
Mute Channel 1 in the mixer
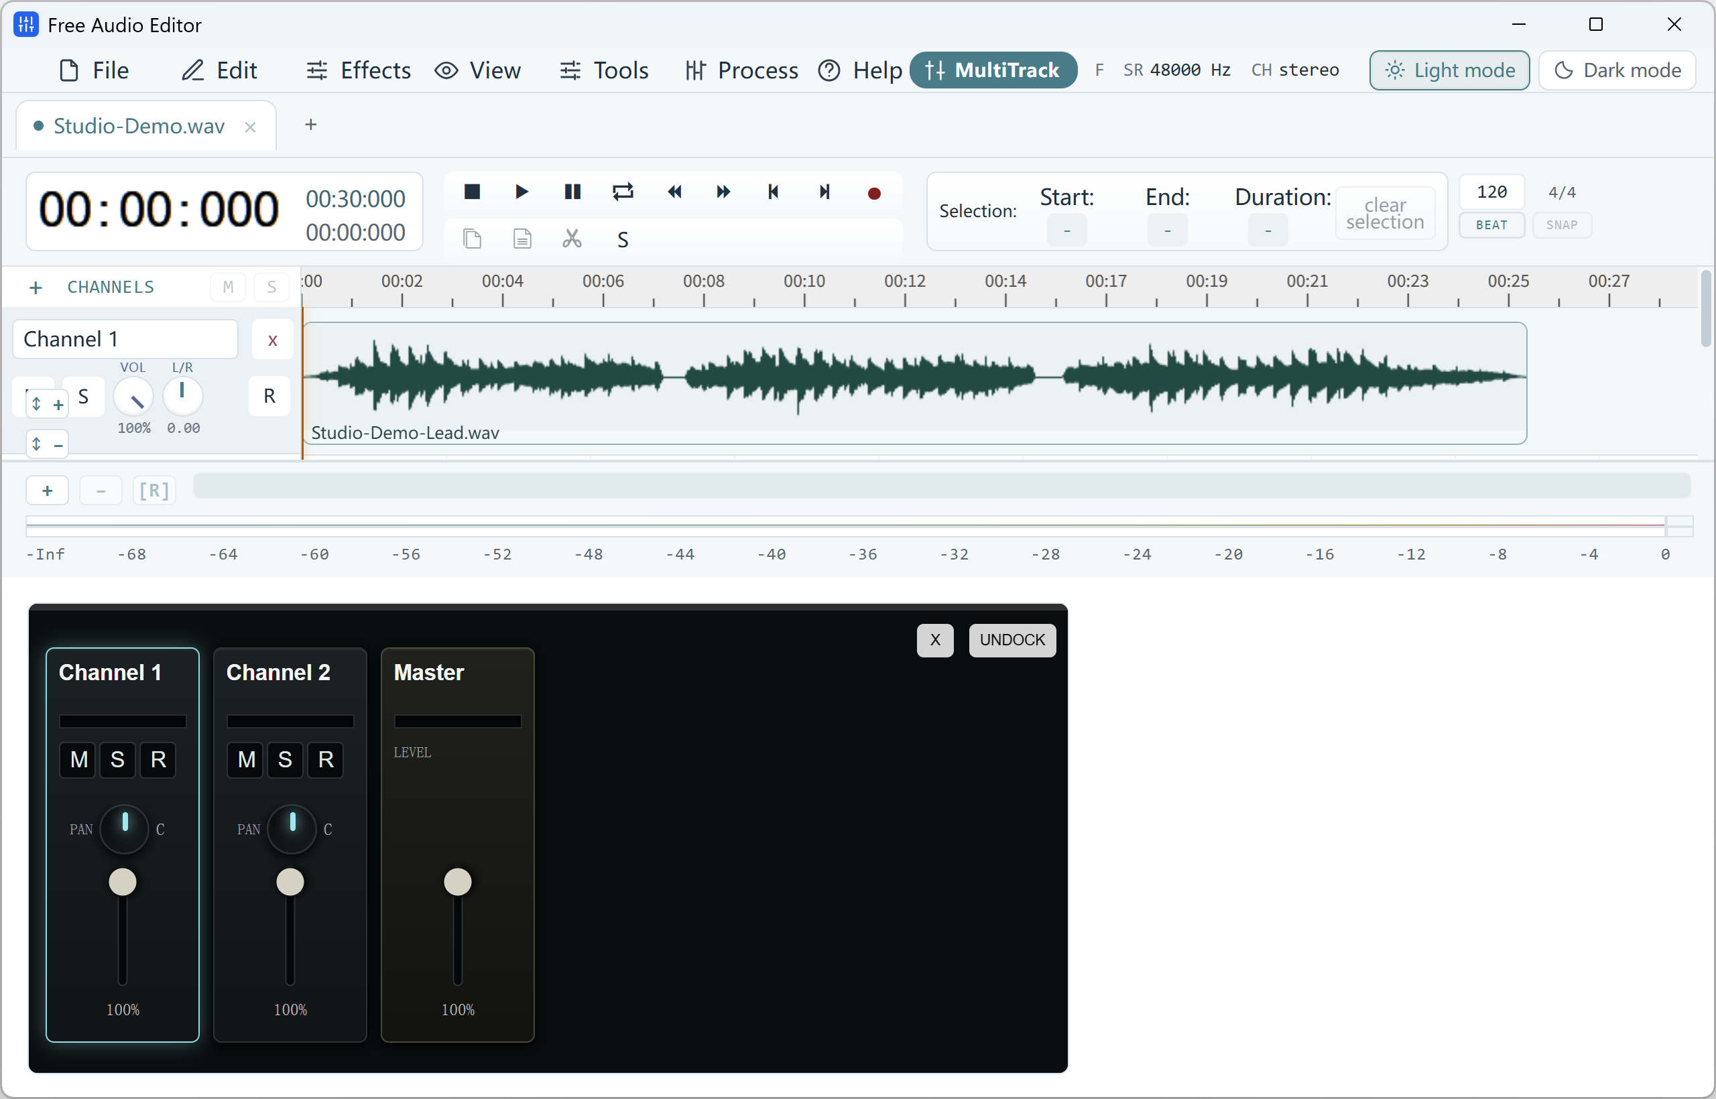click(x=78, y=760)
